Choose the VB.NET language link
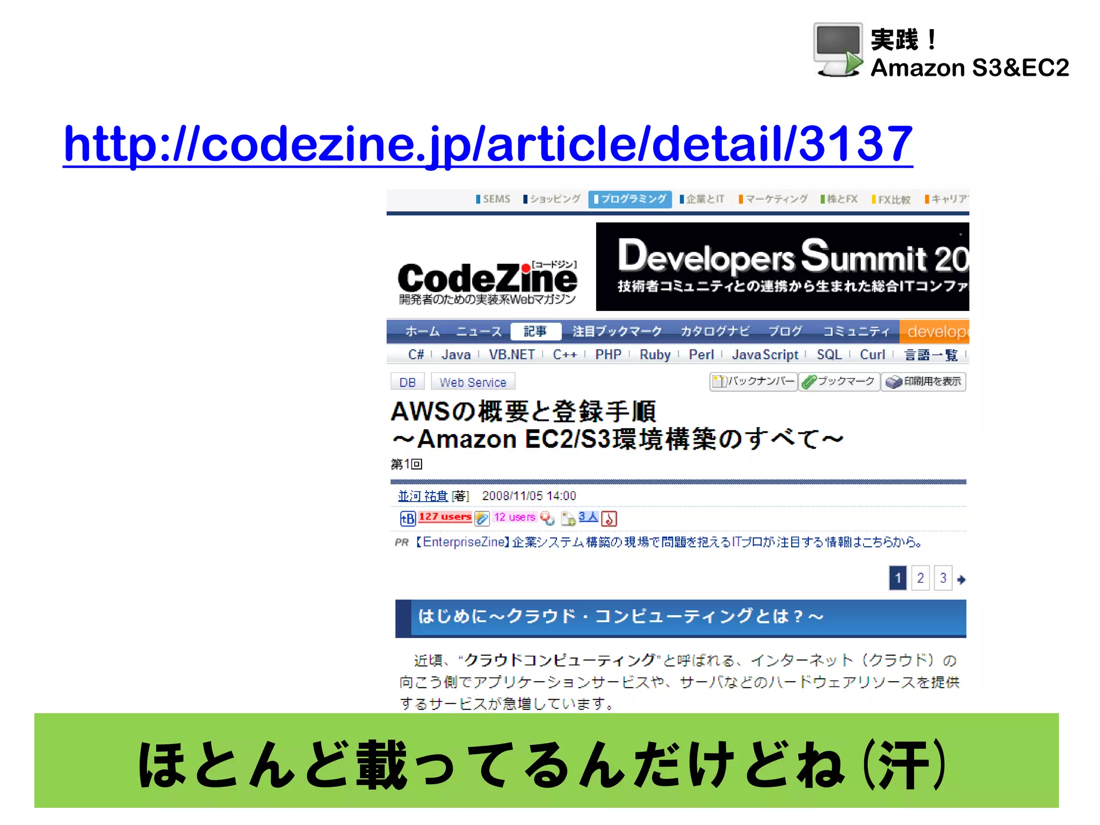Image resolution: width=1100 pixels, height=825 pixels. pos(512,354)
